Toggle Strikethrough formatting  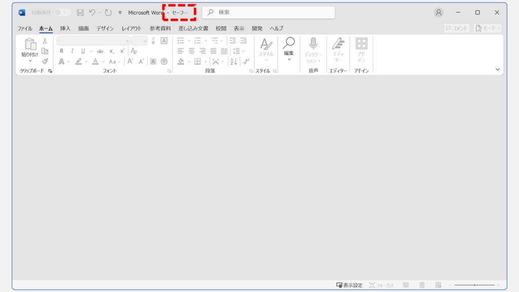coord(100,51)
